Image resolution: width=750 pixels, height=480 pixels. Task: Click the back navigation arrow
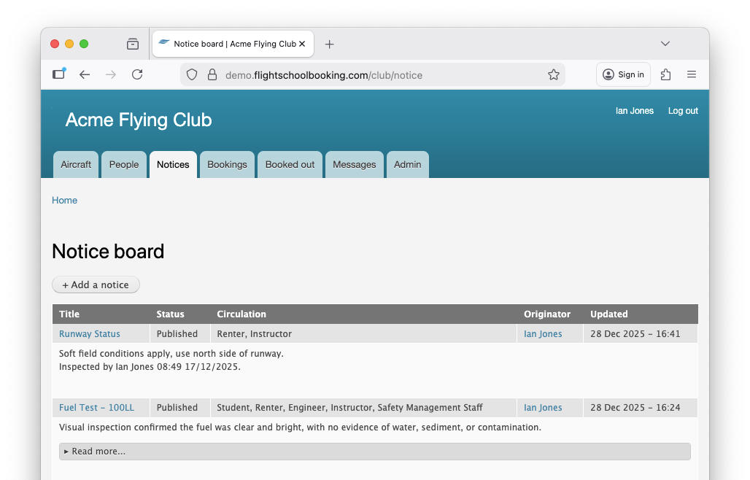tap(85, 74)
